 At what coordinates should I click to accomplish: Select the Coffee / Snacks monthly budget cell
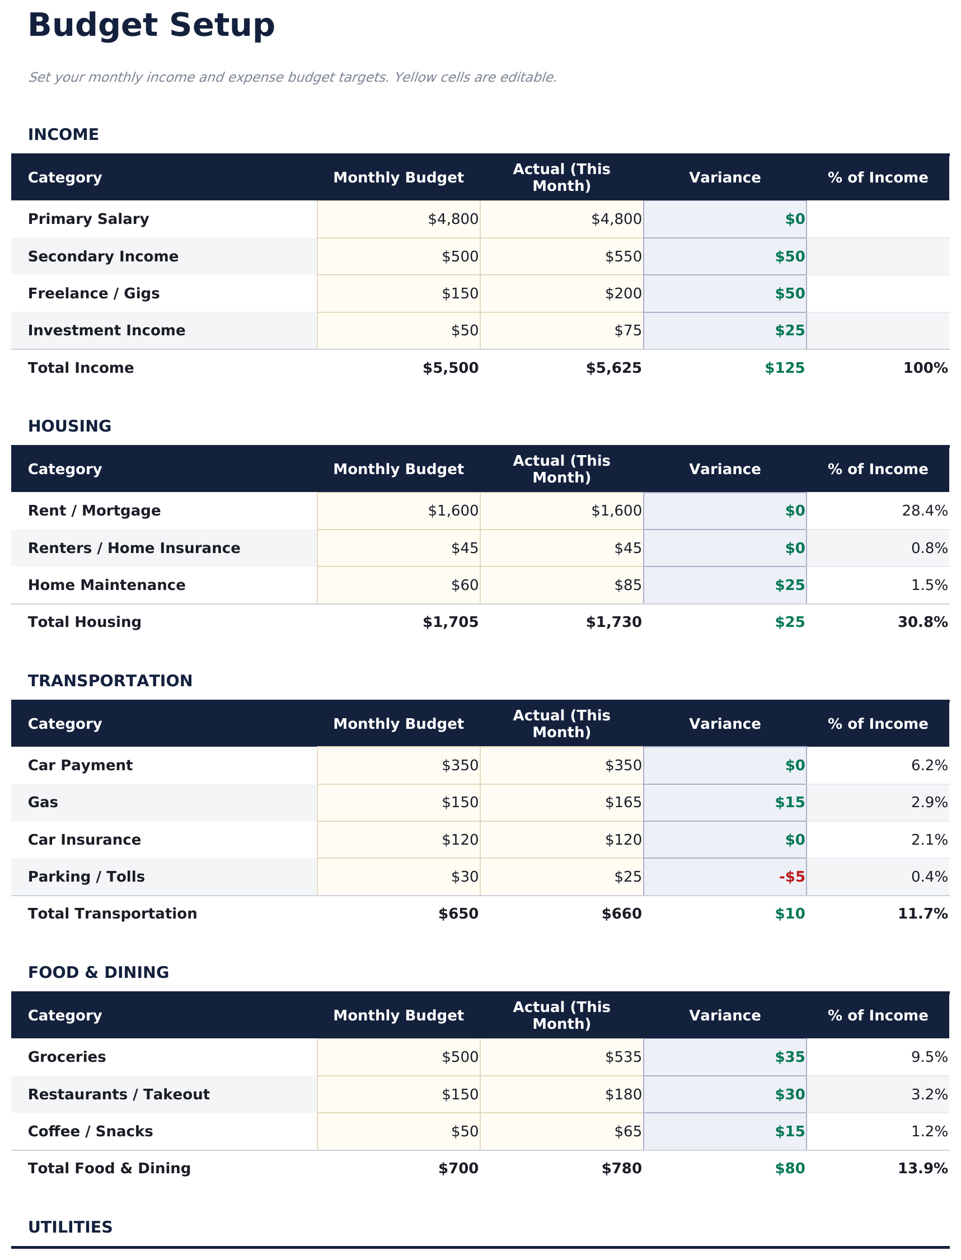coord(398,1131)
